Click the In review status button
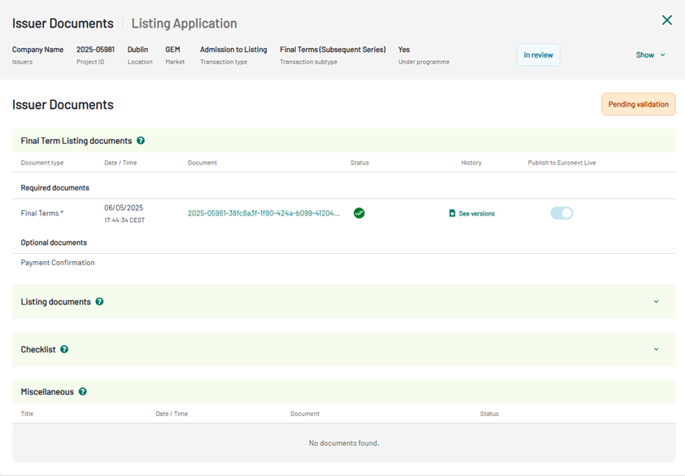Screen dimensions: 685x476 coord(538,55)
